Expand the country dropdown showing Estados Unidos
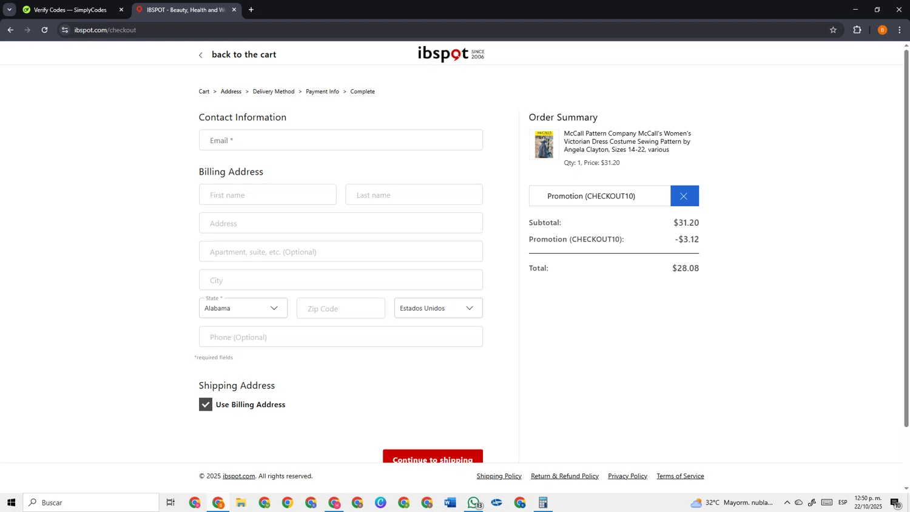 (438, 308)
